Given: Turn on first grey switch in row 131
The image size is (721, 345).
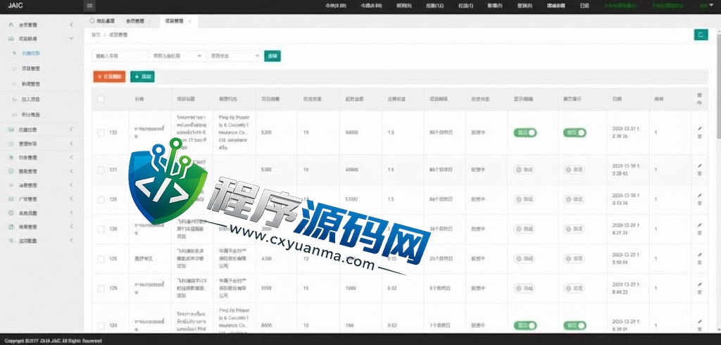Looking at the screenshot, I should (x=525, y=170).
